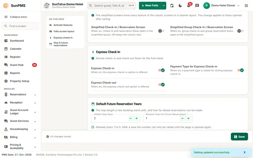This screenshot has height=158, width=253.
Task: Click the Guest Hub chat icon
Action: tap(6, 65)
